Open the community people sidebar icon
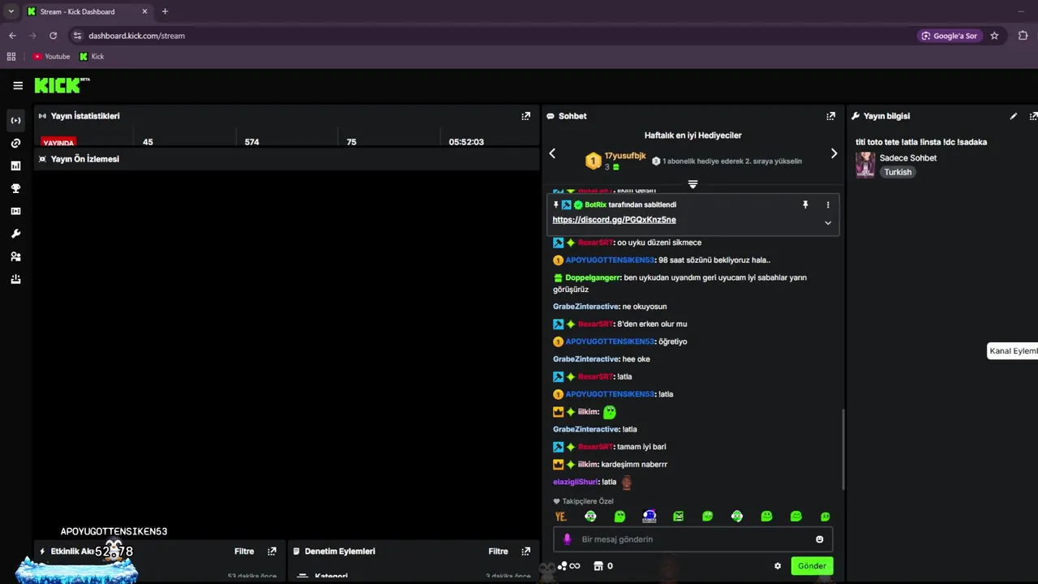Image resolution: width=1038 pixels, height=584 pixels. pos(15,256)
